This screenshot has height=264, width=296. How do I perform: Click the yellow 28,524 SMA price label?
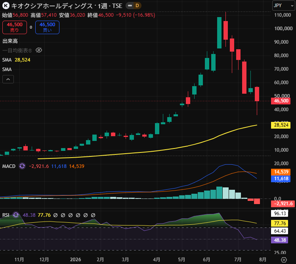(281, 125)
